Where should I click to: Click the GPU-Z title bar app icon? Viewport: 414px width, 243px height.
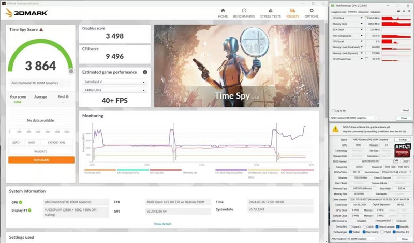(x=332, y=6)
